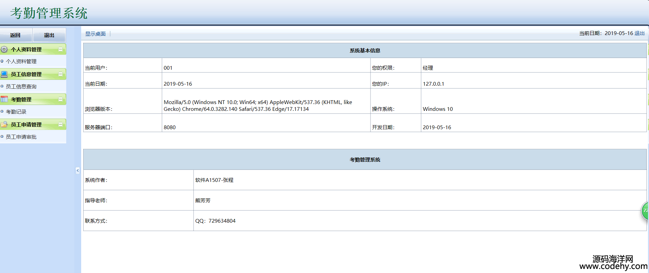Click the 联系方式: label
This screenshot has height=273, width=649.
pyautogui.click(x=96, y=221)
